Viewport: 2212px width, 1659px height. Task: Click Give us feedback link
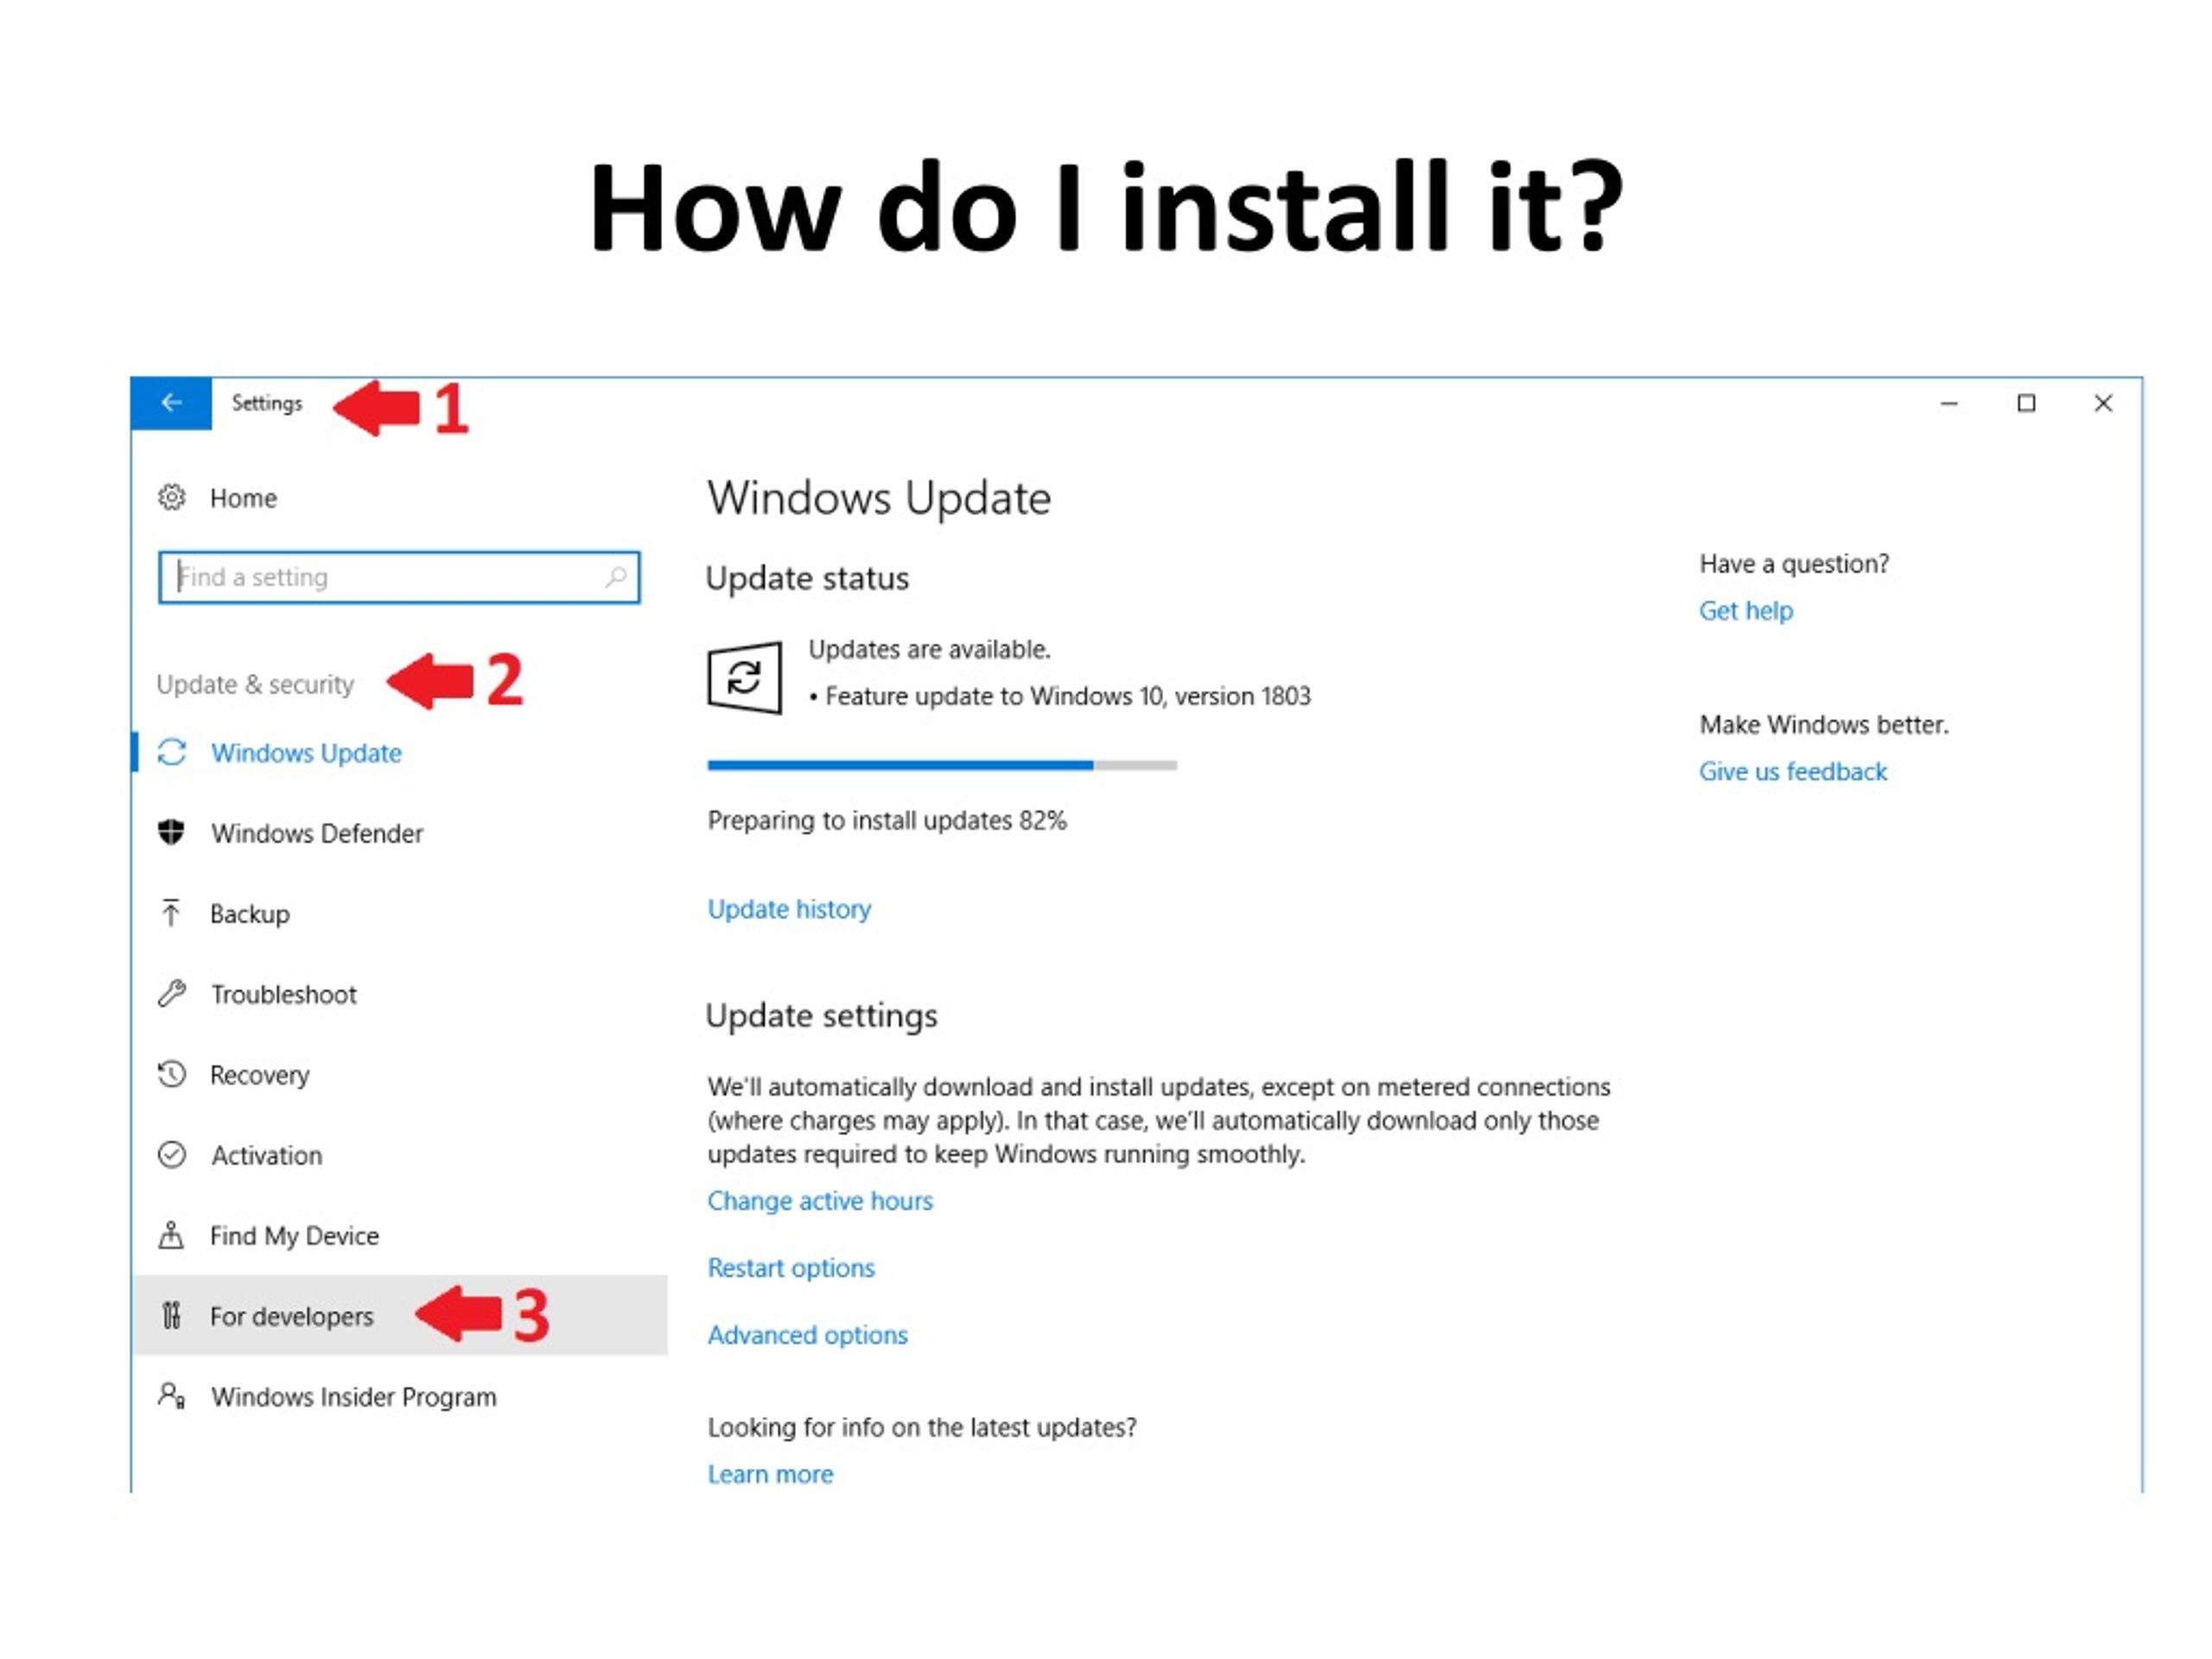tap(1793, 772)
